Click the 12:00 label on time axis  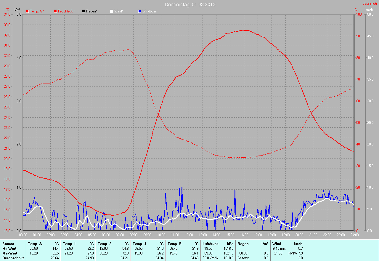[189, 235]
